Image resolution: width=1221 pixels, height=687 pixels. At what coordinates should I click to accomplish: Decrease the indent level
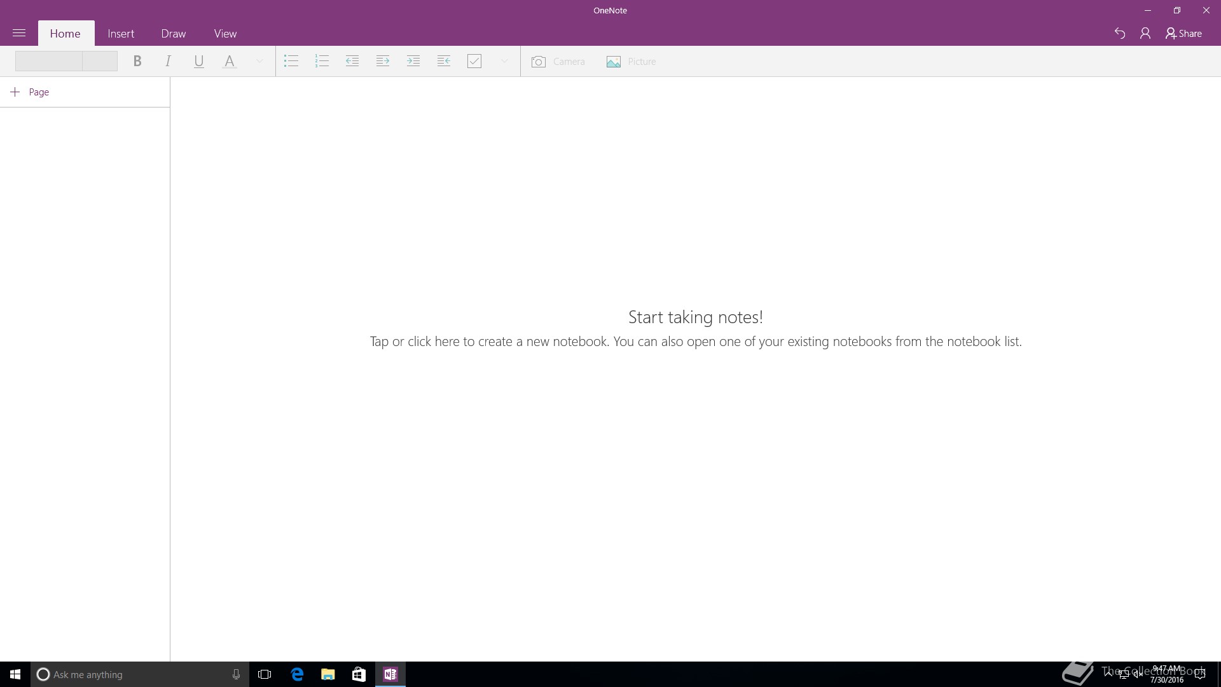(352, 61)
